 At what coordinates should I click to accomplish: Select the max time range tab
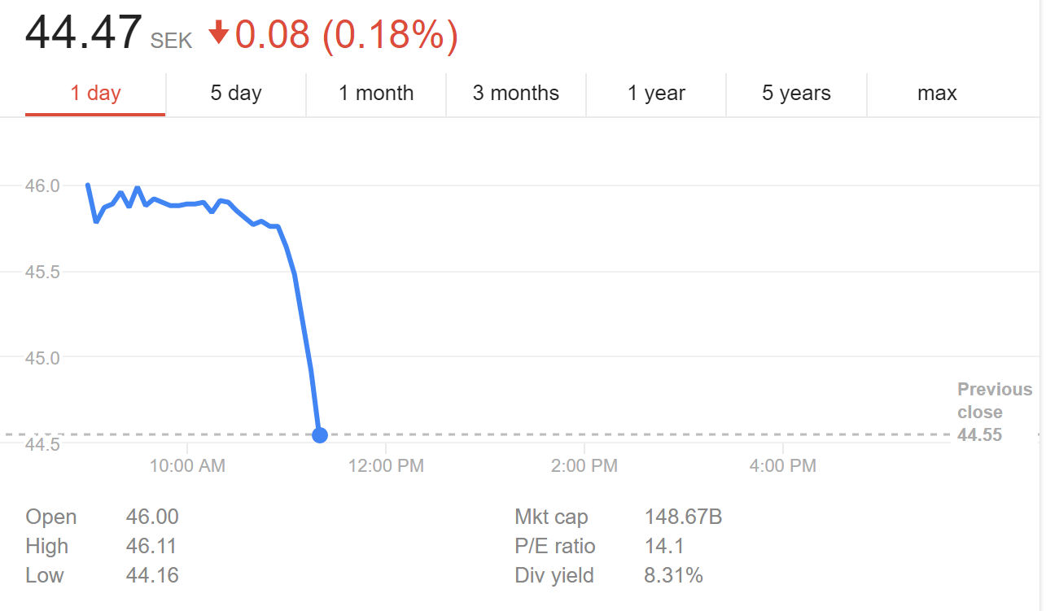click(937, 94)
